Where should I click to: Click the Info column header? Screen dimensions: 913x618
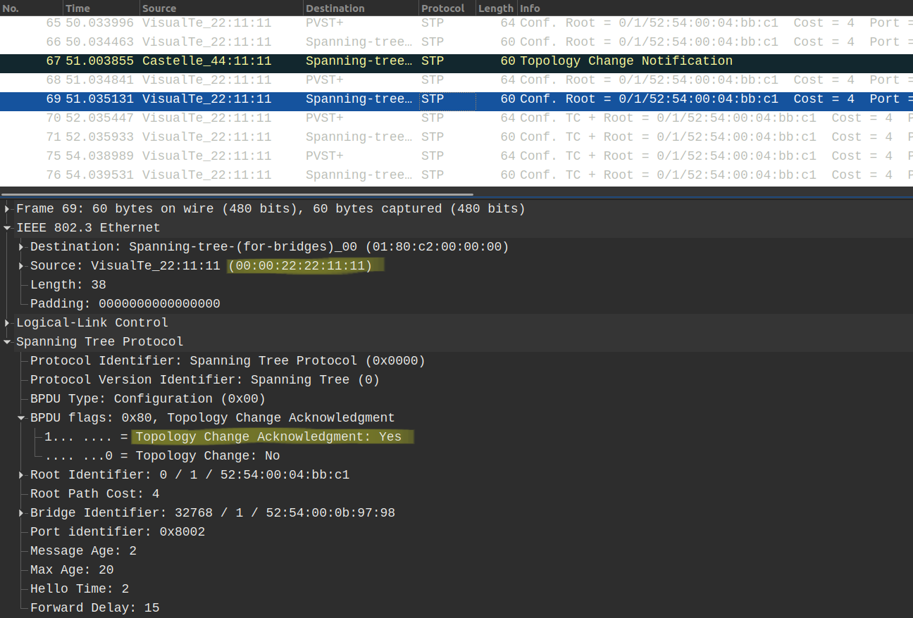point(530,8)
